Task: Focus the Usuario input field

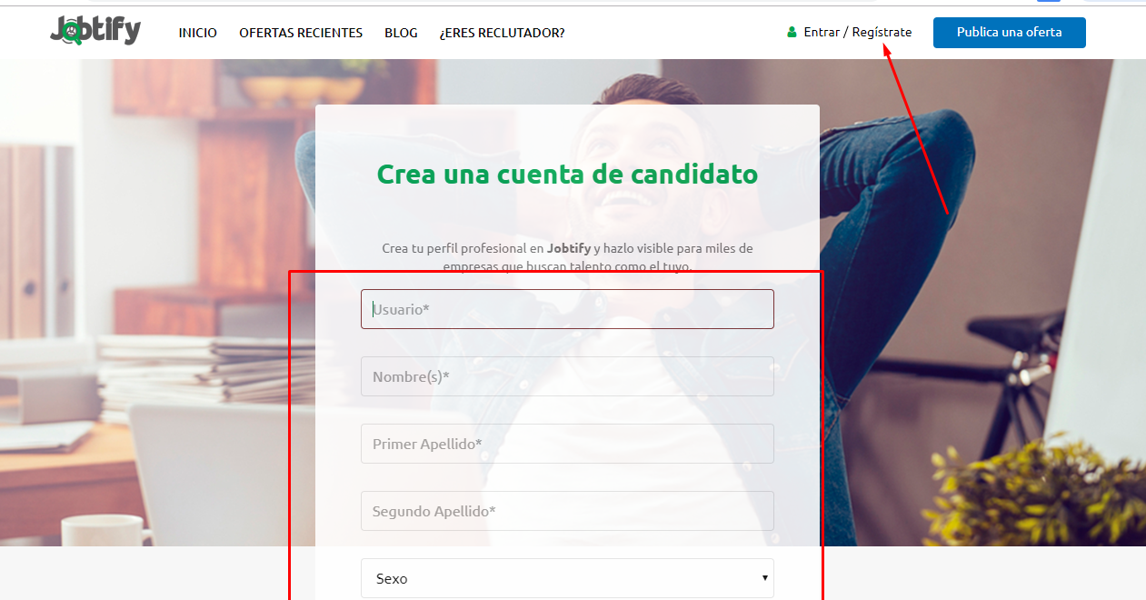Action: (567, 309)
